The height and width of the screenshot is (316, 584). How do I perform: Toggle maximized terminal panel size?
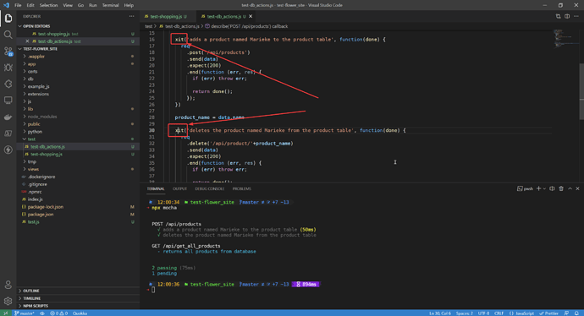click(570, 189)
